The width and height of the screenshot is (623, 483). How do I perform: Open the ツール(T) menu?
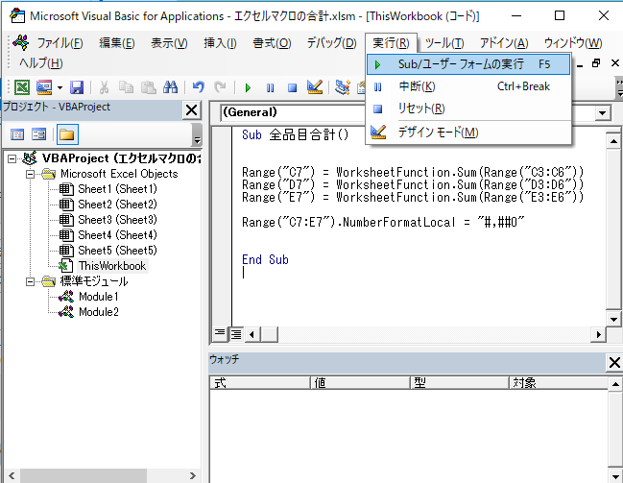pos(444,43)
